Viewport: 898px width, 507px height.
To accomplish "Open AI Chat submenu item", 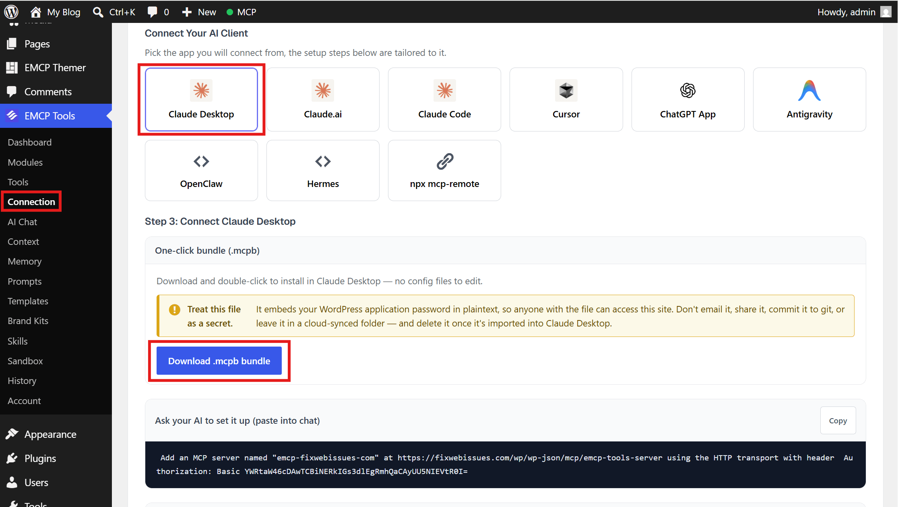I will pos(22,222).
